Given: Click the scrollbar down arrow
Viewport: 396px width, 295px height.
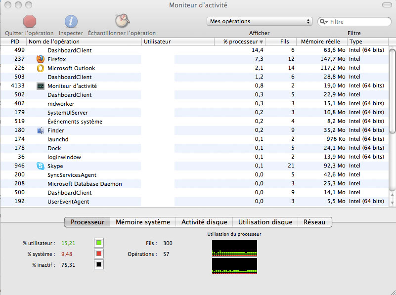Looking at the screenshot, I should pos(392,203).
